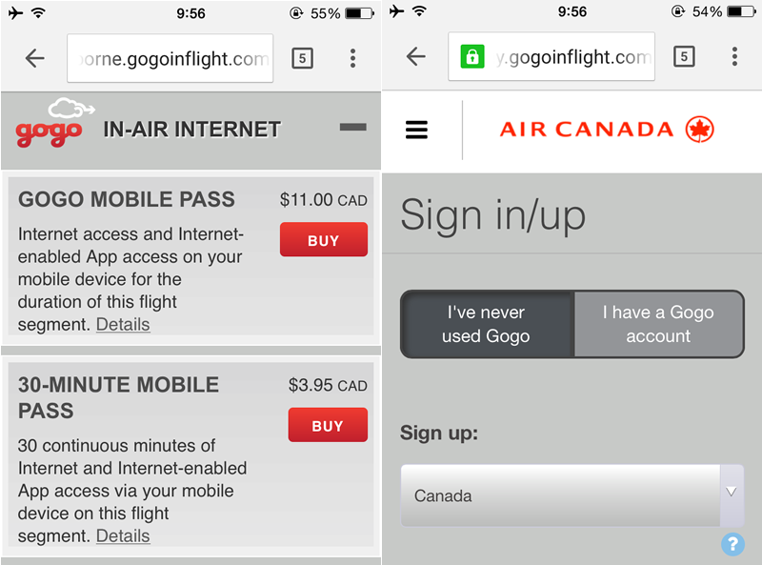Viewport: 762px width, 565px height.
Task: Buy the 30-Minute Mobile Pass
Action: (328, 425)
